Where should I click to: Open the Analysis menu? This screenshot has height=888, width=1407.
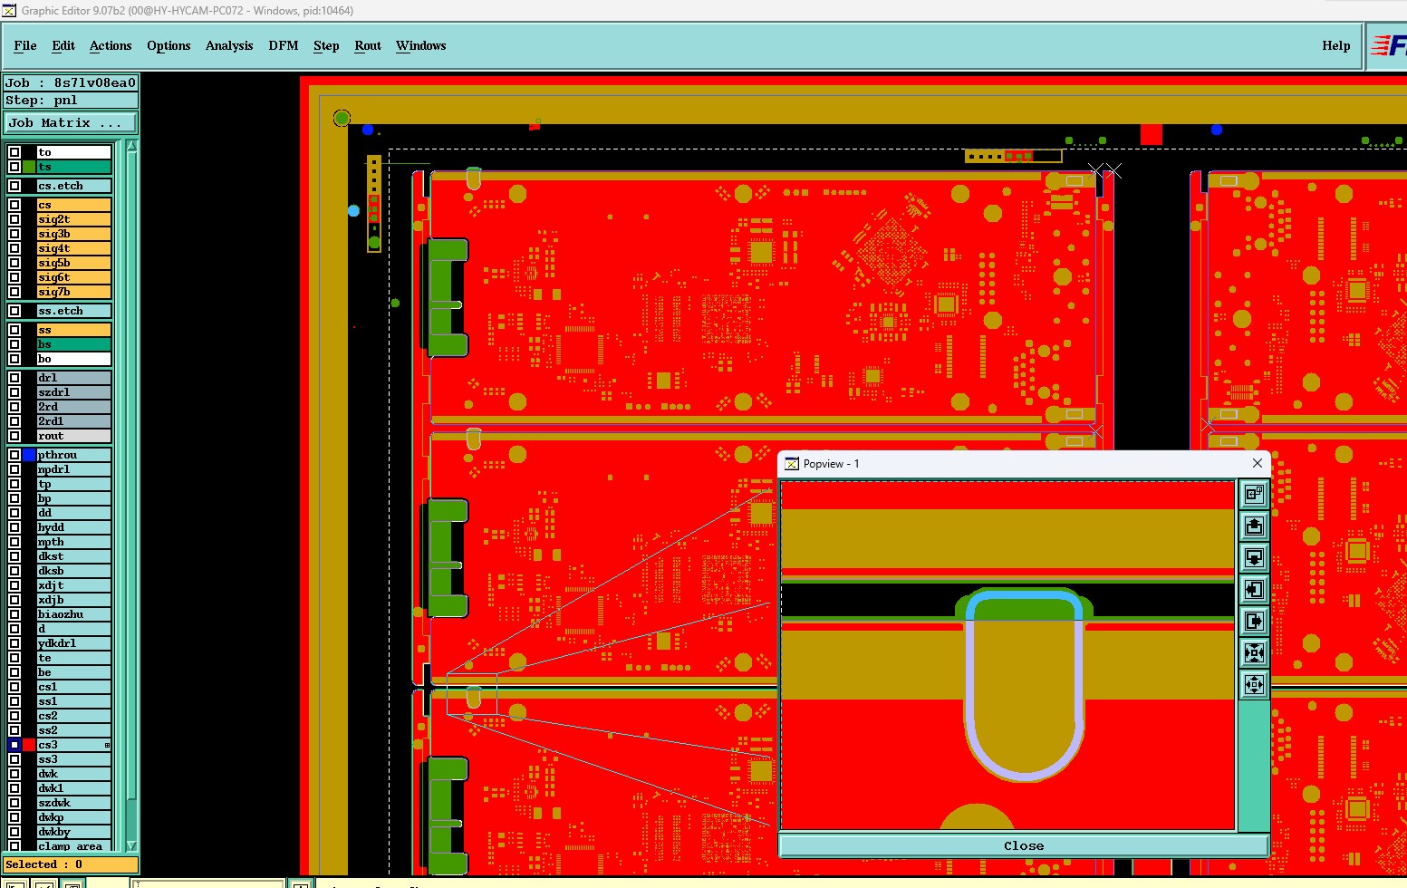[229, 45]
